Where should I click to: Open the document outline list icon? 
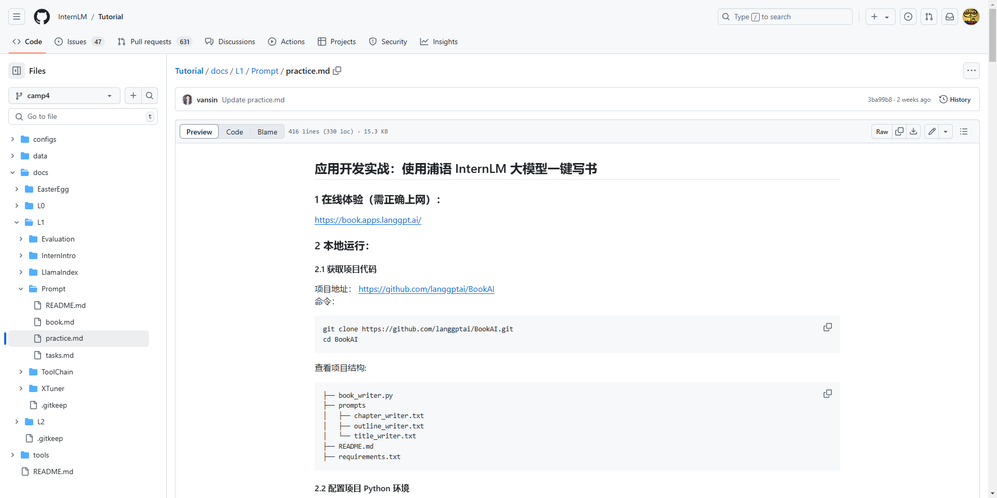[x=964, y=131]
